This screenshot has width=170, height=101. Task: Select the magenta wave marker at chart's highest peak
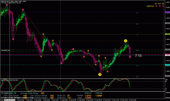point(7,5)
